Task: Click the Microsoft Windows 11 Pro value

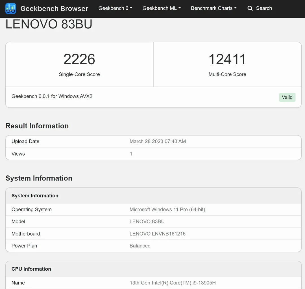Action: (167, 210)
